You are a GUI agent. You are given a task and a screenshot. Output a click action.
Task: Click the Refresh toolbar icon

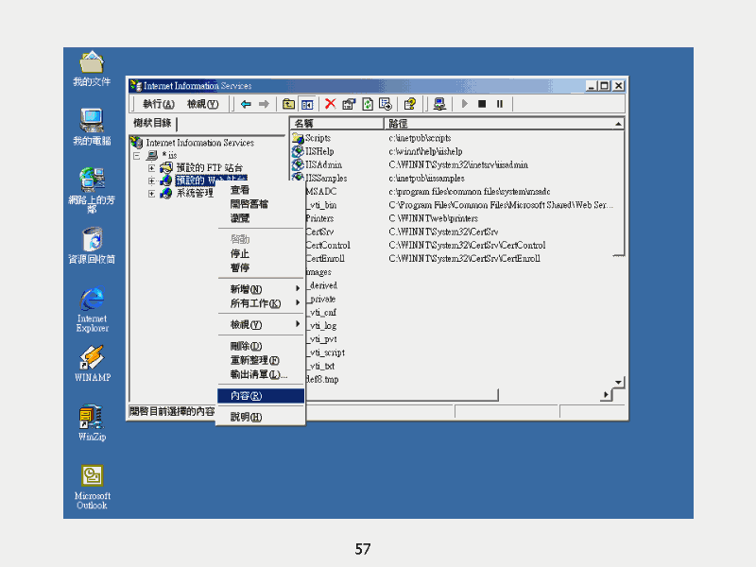pyautogui.click(x=368, y=104)
